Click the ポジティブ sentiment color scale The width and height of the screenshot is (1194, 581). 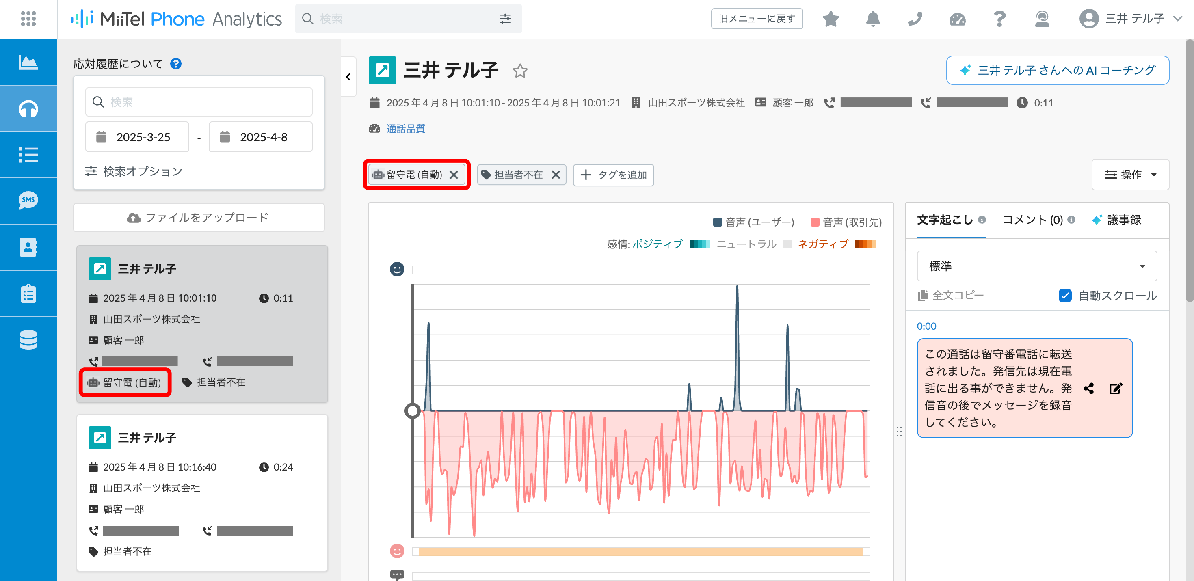pos(699,244)
